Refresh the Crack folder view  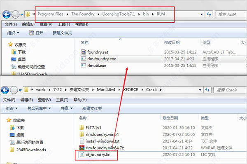207,90
